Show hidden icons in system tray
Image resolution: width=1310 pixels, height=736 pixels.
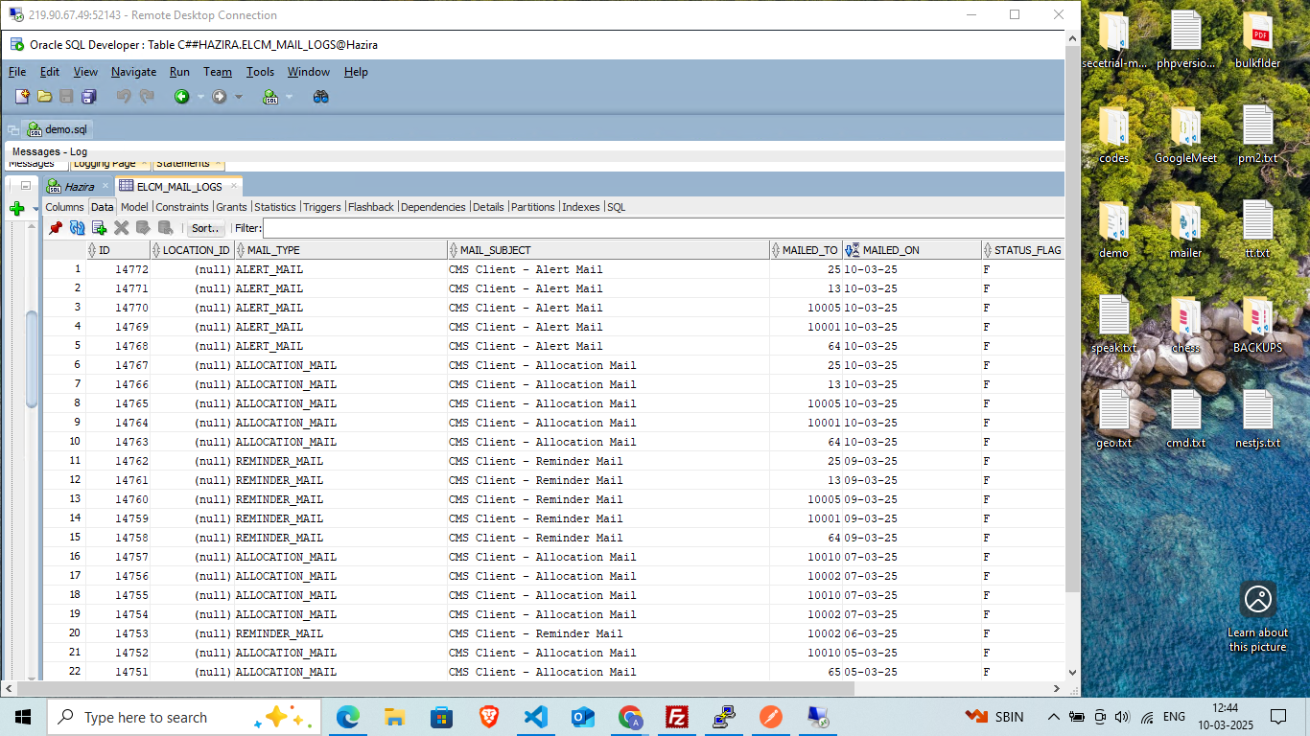[x=1053, y=717]
